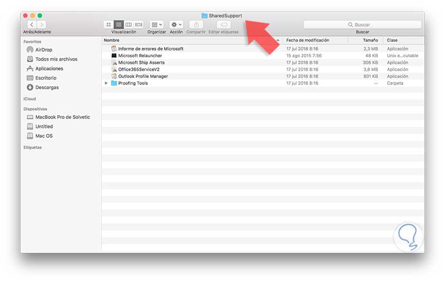This screenshot has width=445, height=282.
Task: Click the 15 ago 2015 7:56 date
Action: pyautogui.click(x=304, y=56)
